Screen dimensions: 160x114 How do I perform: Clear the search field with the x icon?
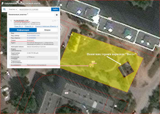(49, 10)
